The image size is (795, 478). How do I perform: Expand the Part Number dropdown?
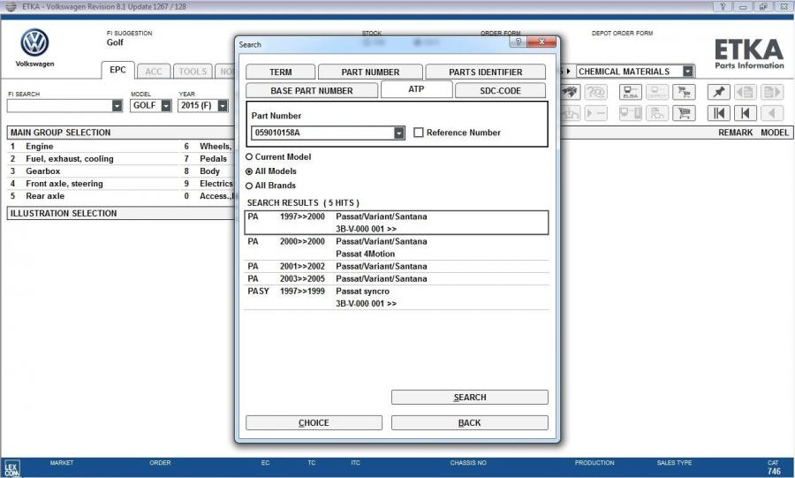(398, 133)
